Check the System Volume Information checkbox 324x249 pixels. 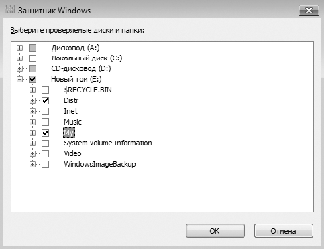coord(46,143)
